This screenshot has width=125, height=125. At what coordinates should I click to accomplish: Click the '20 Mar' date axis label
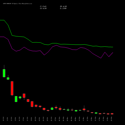[111, 119]
